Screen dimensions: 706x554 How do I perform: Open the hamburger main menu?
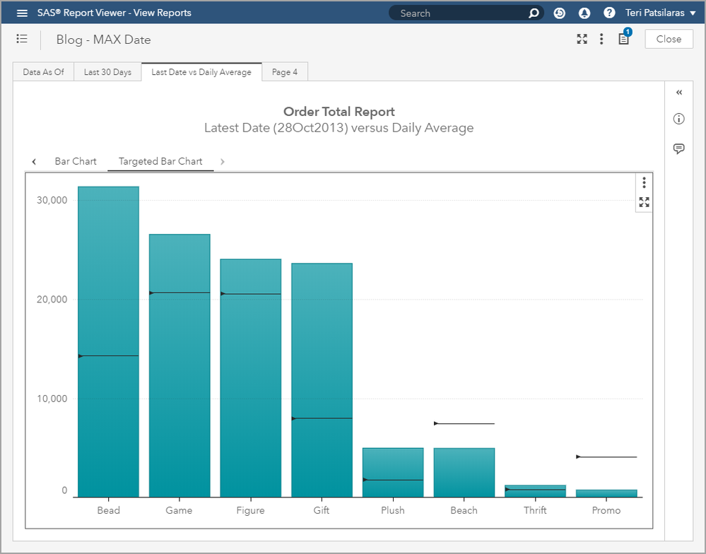22,13
